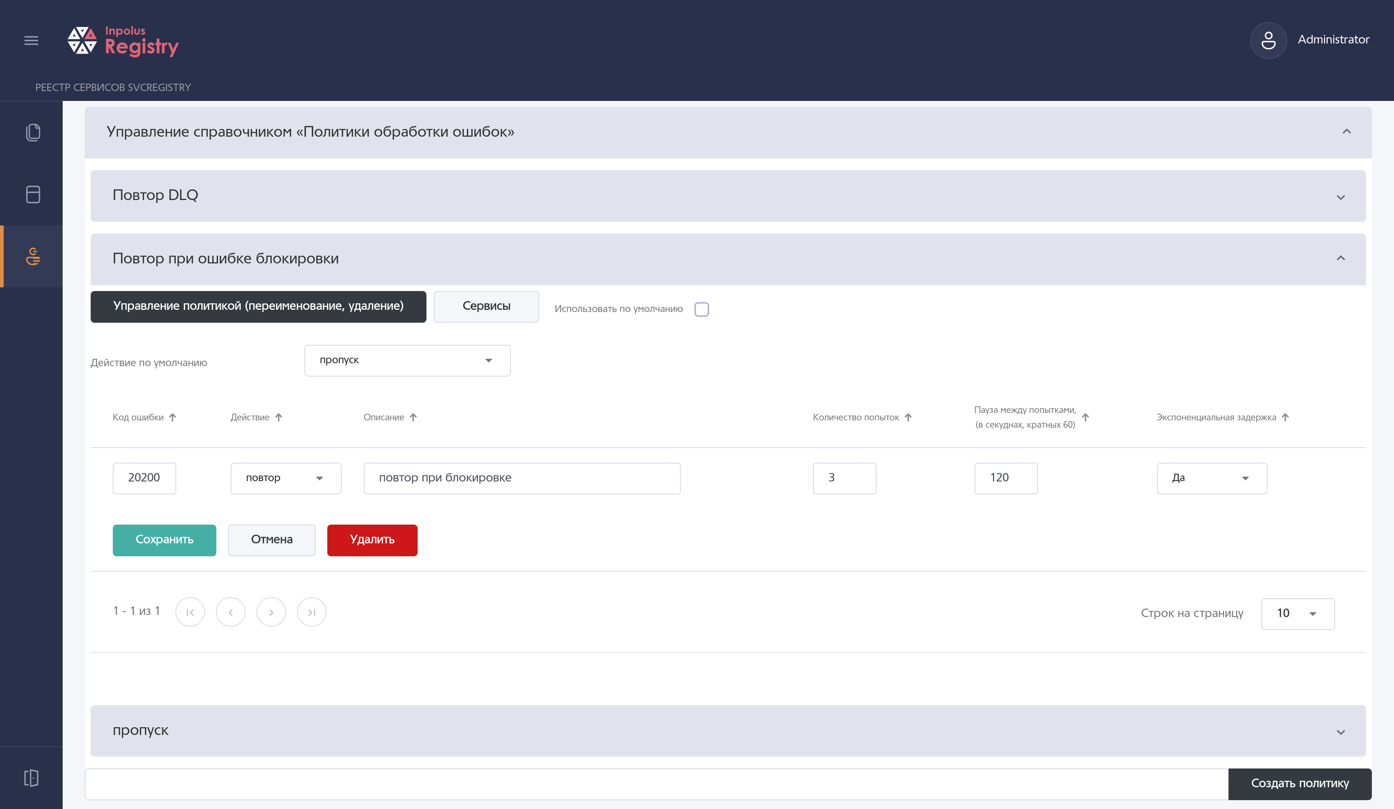Sort by Описание column arrow

[x=413, y=417]
